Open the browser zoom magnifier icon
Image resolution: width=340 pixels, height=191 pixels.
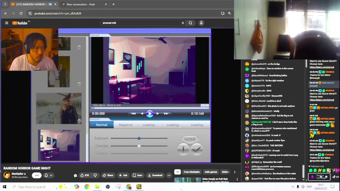[x=229, y=13]
